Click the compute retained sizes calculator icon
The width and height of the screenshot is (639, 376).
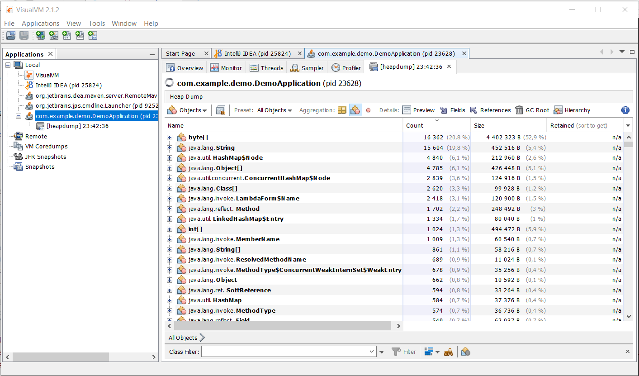coord(221,110)
